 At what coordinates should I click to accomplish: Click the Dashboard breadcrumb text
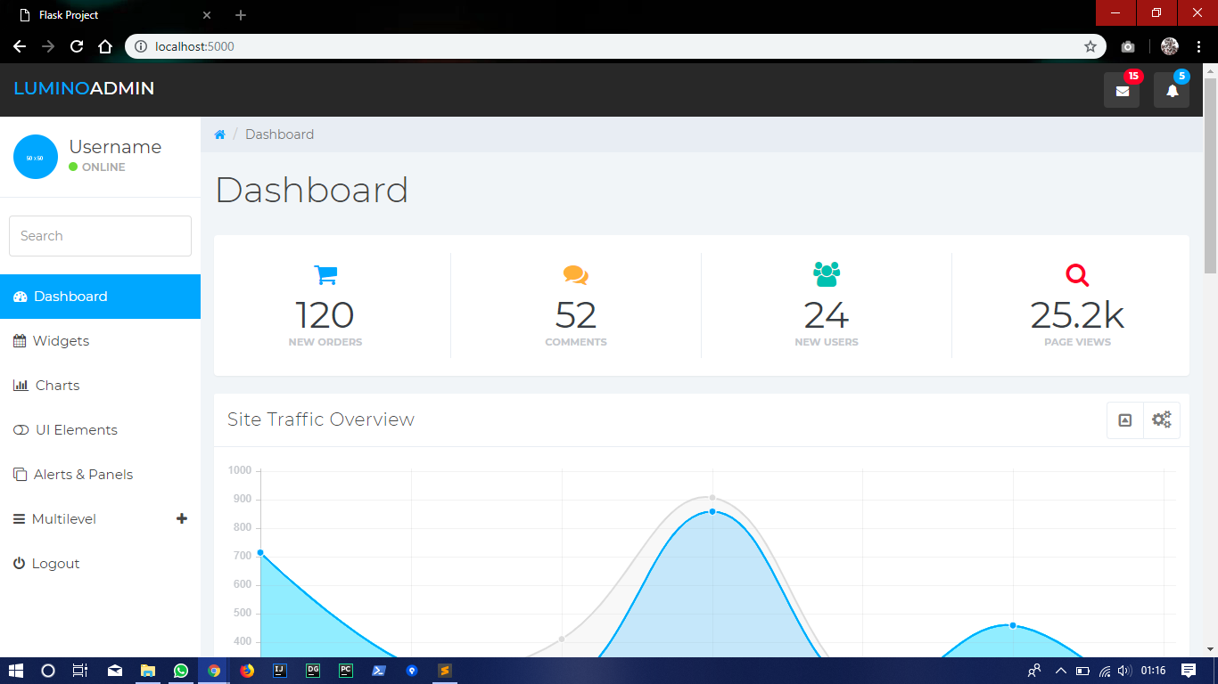point(279,134)
